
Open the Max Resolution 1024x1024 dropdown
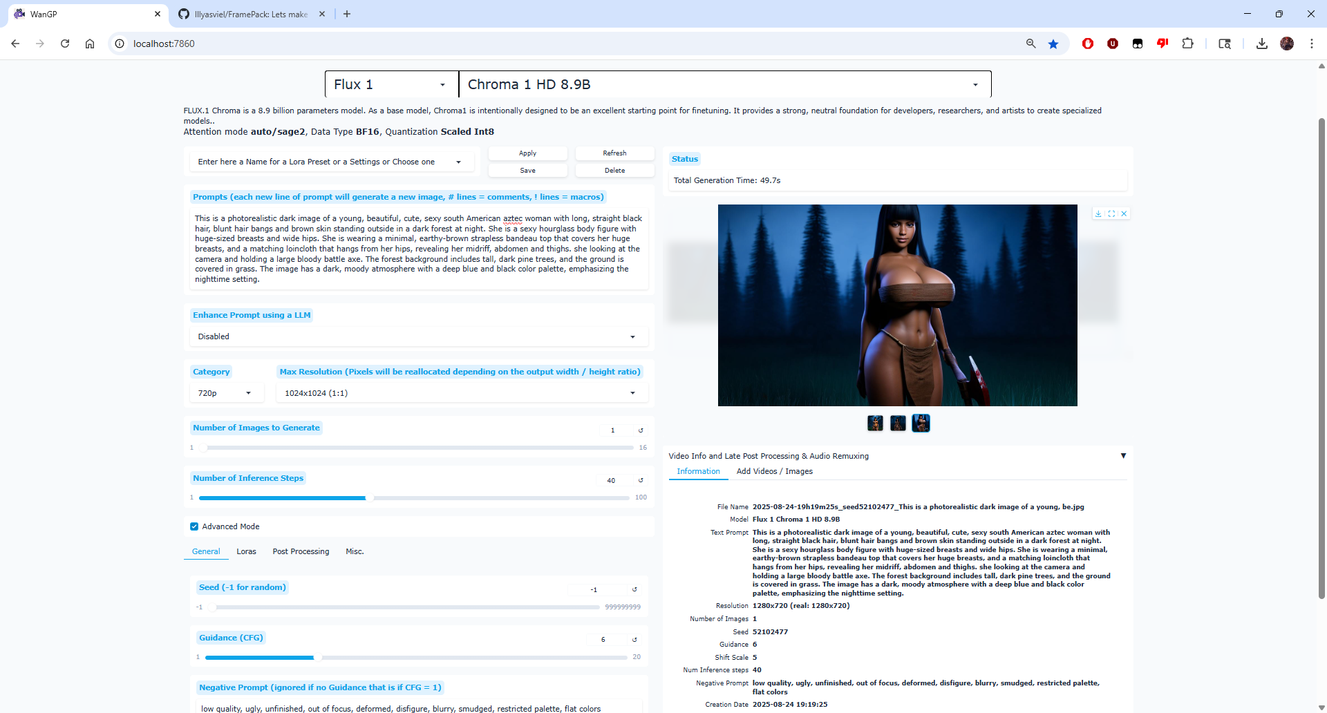click(x=462, y=393)
